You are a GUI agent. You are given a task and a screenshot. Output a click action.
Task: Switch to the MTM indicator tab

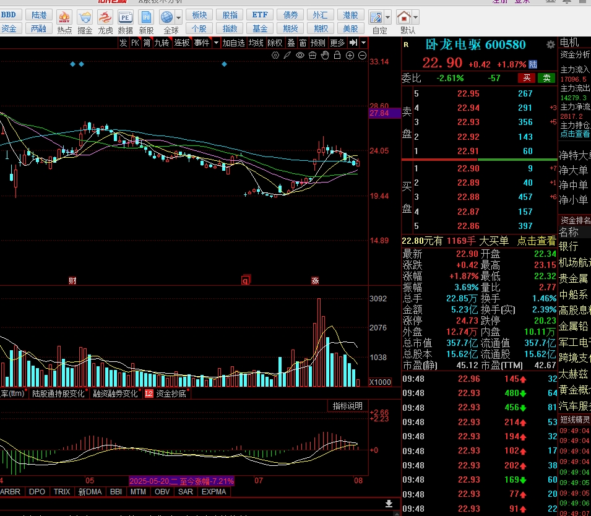point(138,491)
